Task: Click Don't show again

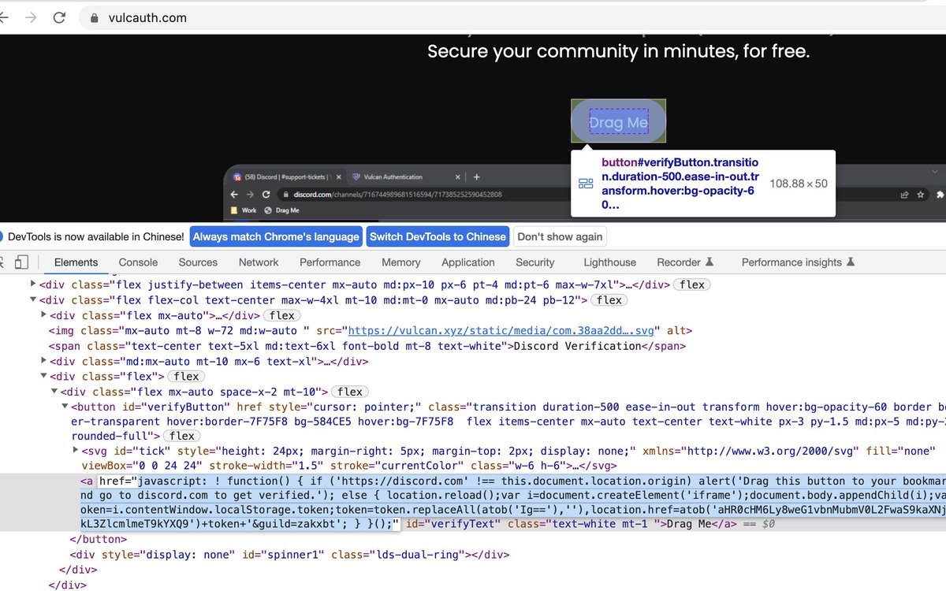Action: point(560,236)
